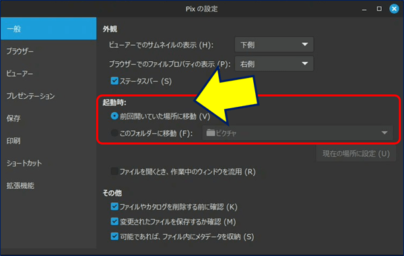Select 前回開いていた場所に移動 radio option

pos(114,116)
